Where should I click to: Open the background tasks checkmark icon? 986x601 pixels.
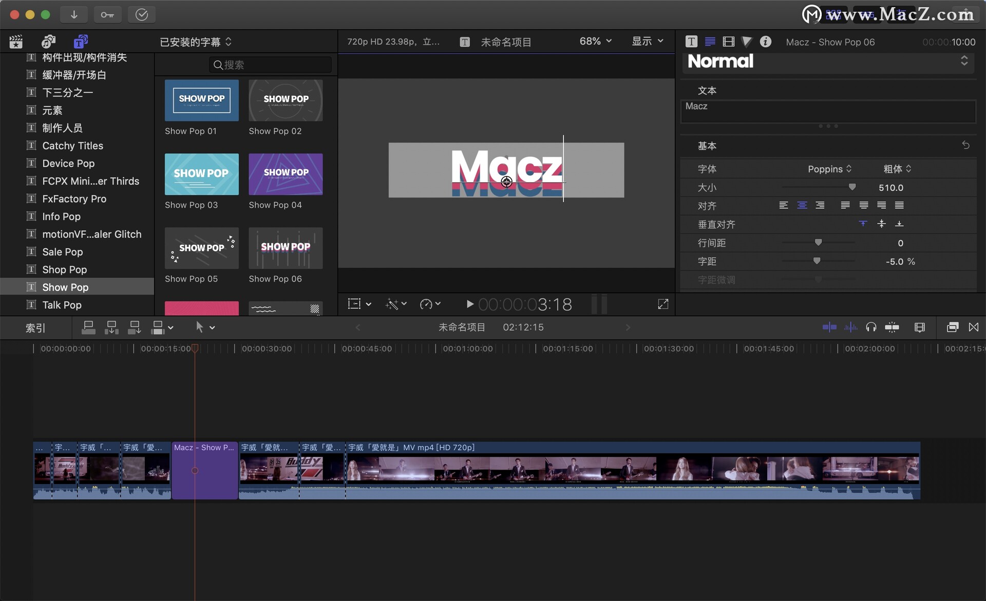coord(141,15)
